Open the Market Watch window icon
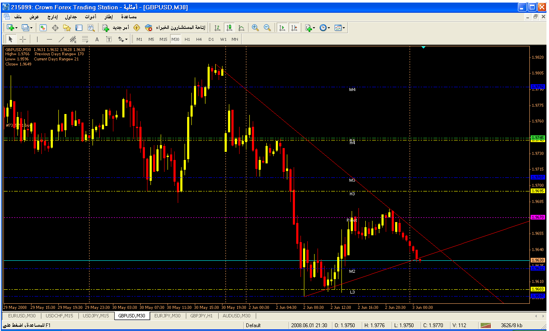This screenshot has width=549, height=331. [43, 28]
